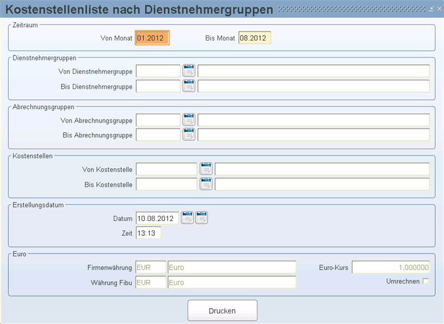The height and width of the screenshot is (324, 444).
Task: Click the Drucken button
Action: point(223,311)
